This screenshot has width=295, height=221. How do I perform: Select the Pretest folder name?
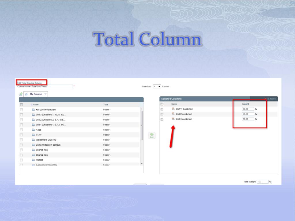(39, 160)
